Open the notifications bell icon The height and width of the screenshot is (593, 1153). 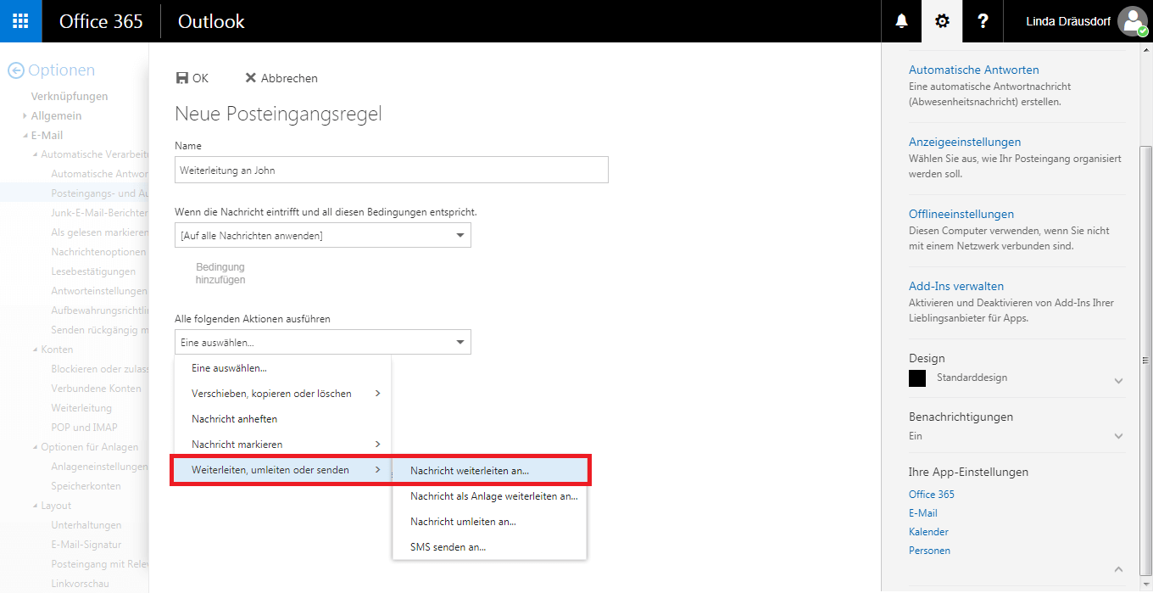pos(901,21)
